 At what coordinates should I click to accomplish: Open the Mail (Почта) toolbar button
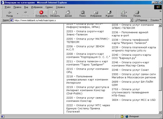(124, 14)
